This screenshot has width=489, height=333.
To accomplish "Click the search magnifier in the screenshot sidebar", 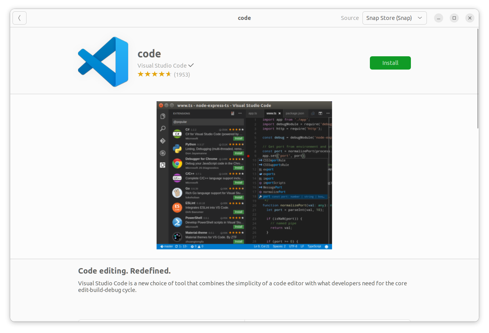I will click(x=163, y=129).
